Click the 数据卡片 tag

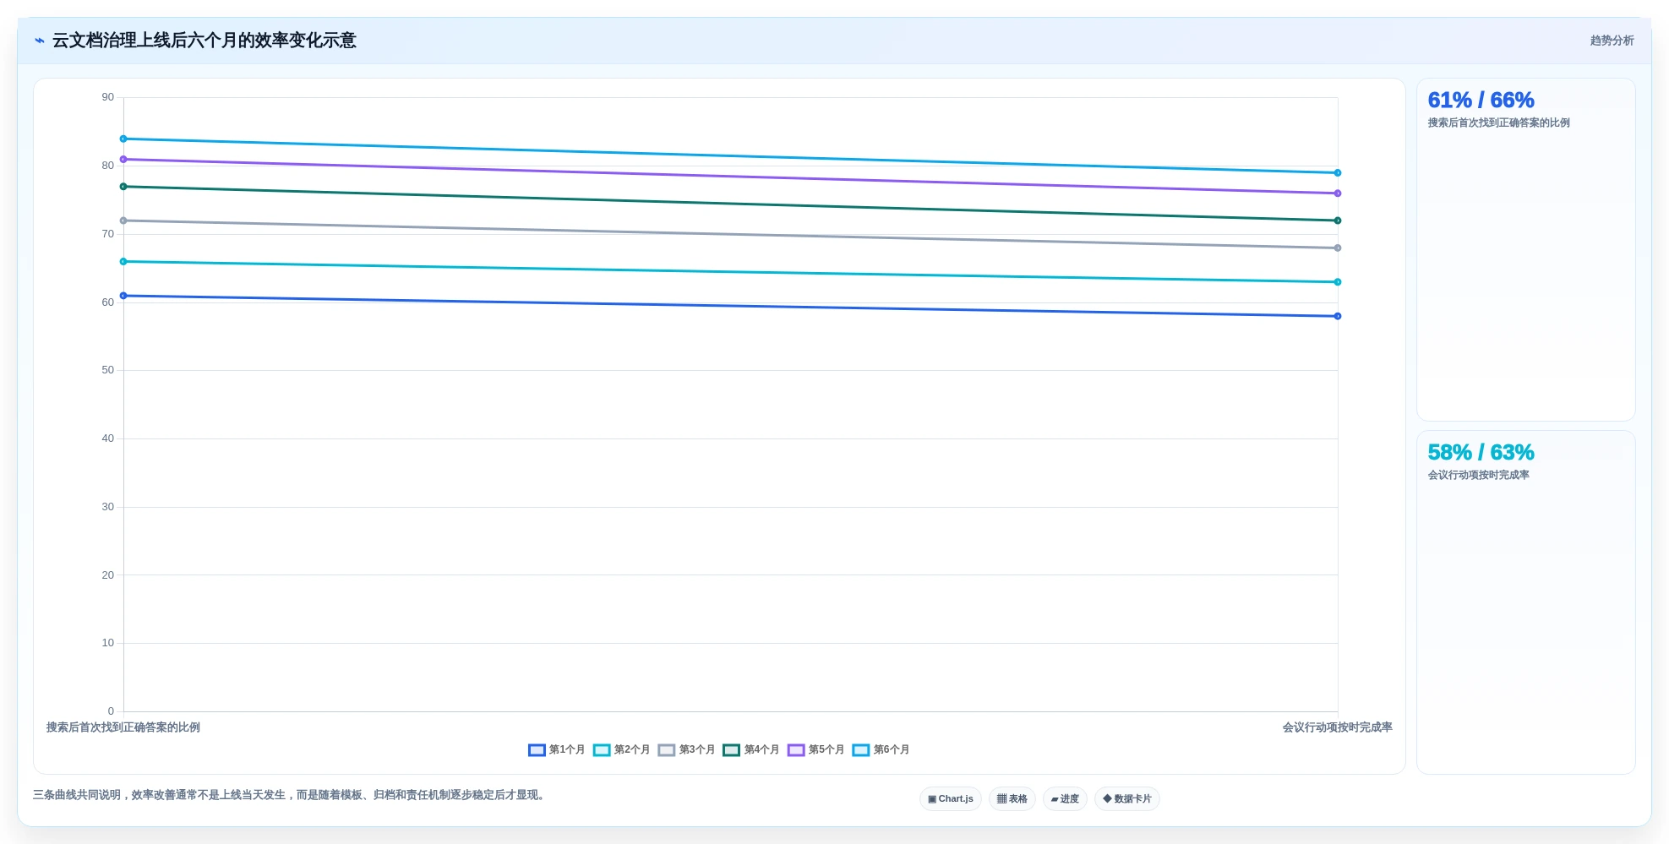click(1127, 799)
